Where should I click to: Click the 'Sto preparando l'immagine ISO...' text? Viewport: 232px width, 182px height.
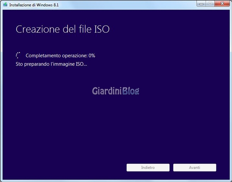point(51,64)
